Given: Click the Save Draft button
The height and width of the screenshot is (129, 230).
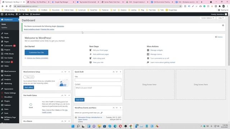Looking at the screenshot, I should [79, 100].
